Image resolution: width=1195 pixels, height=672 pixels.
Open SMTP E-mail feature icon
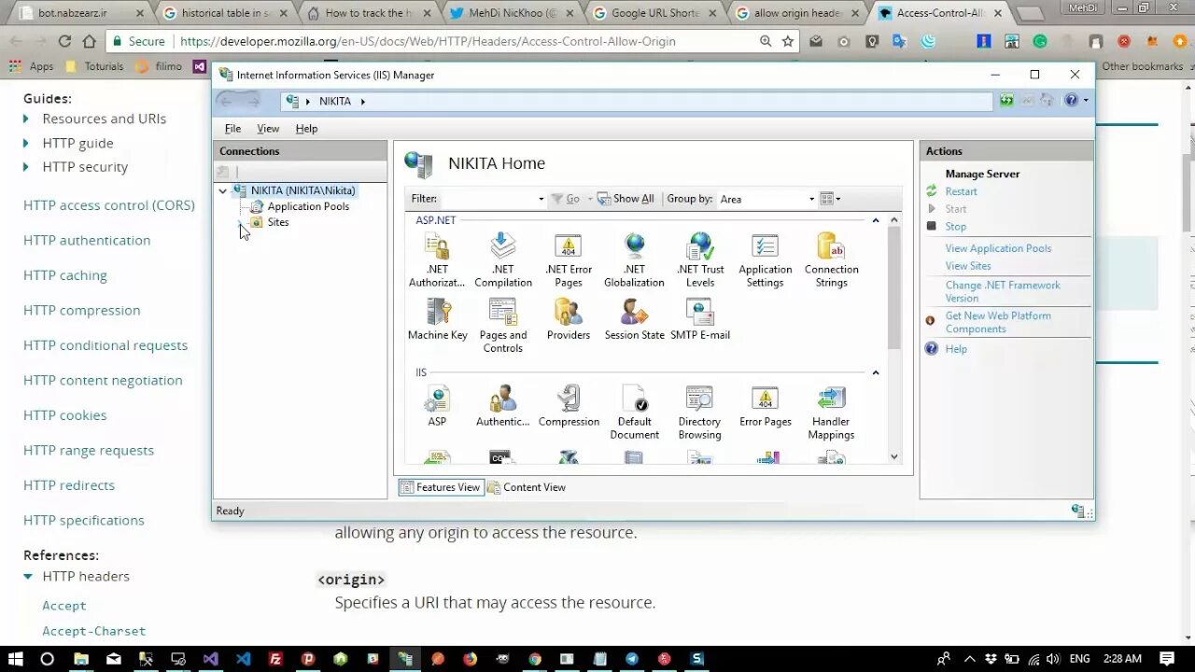coord(699,319)
